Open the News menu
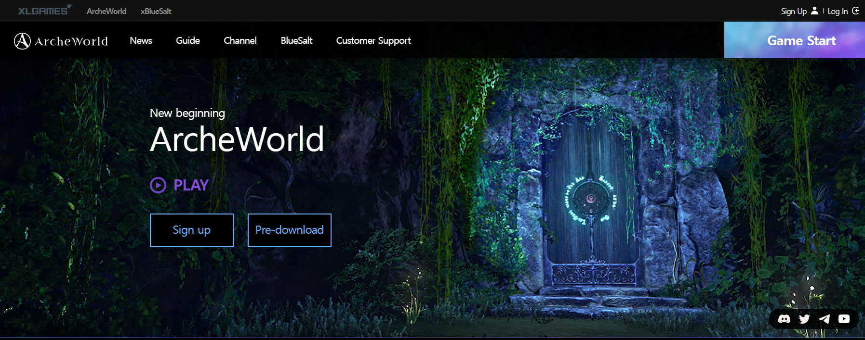Image resolution: width=865 pixels, height=340 pixels. (141, 40)
